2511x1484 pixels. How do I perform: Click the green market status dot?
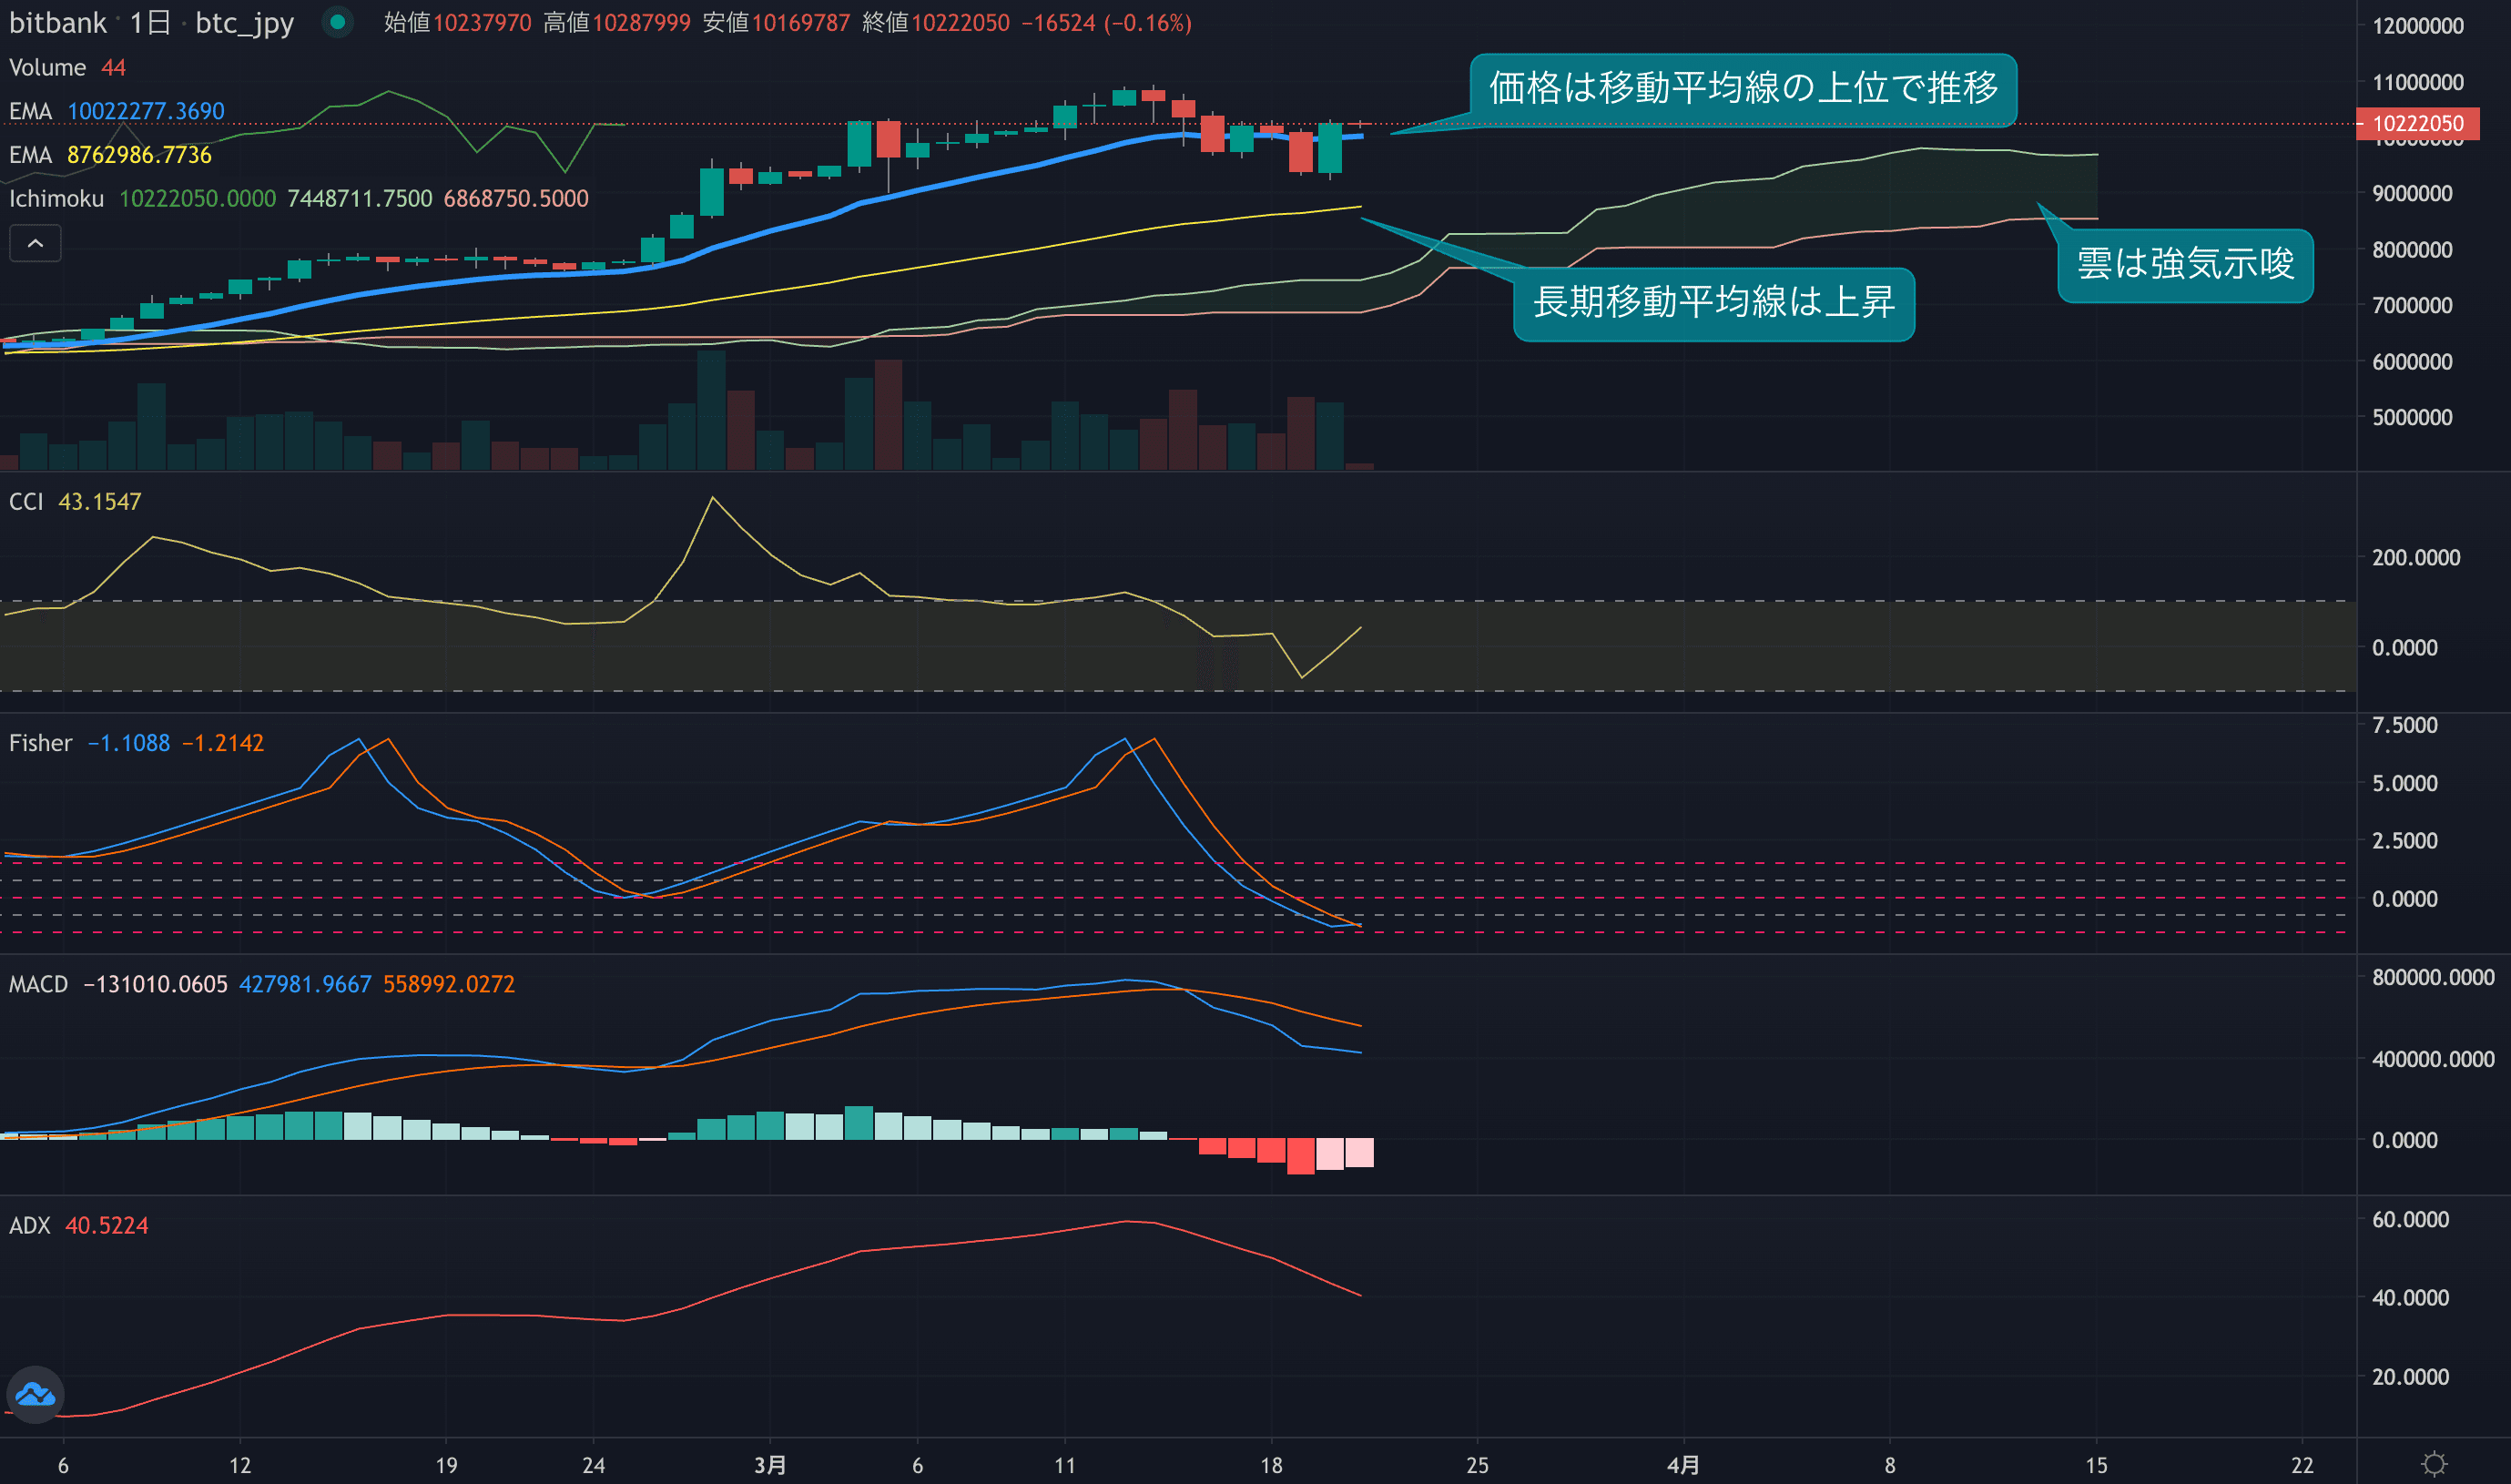click(338, 22)
